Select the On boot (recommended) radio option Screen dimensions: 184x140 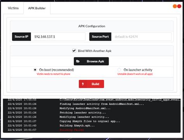35,70
